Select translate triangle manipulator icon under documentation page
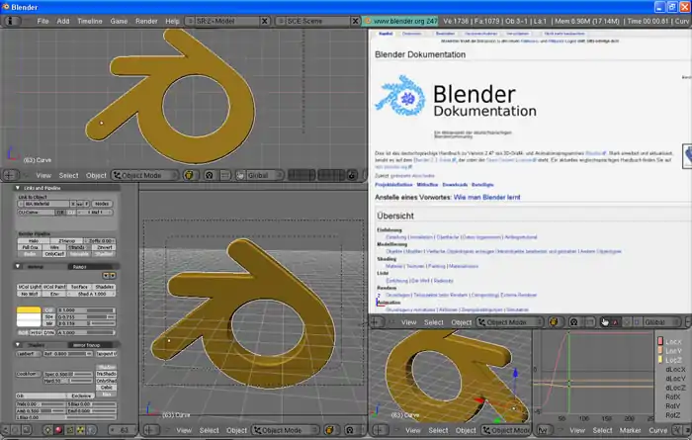Viewport: 692px width, 440px height. pos(615,322)
